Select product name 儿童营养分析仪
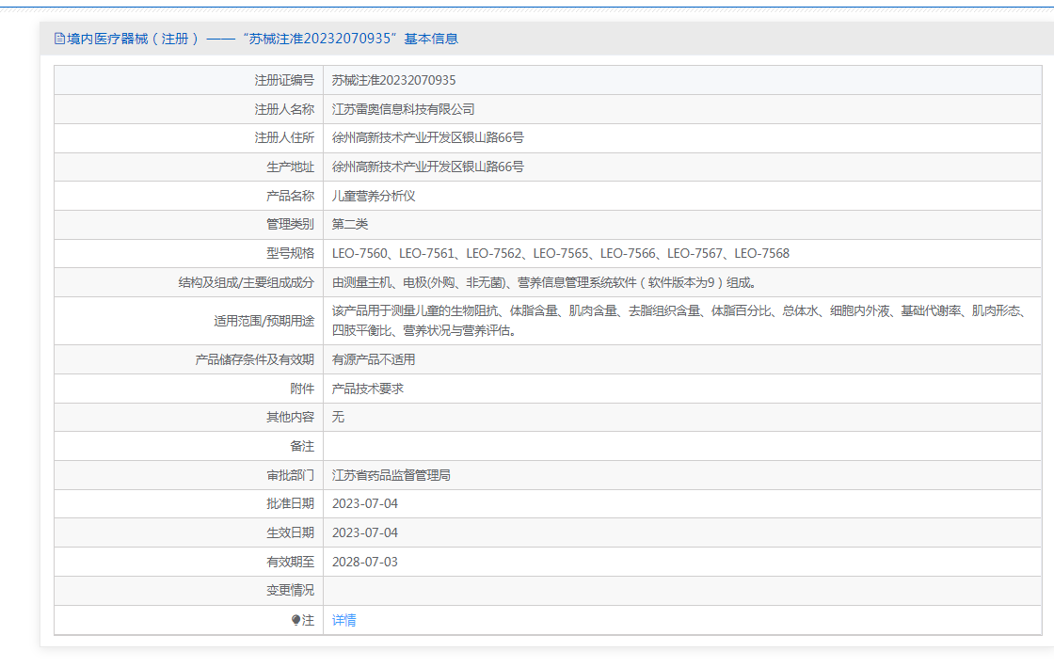 click(374, 196)
